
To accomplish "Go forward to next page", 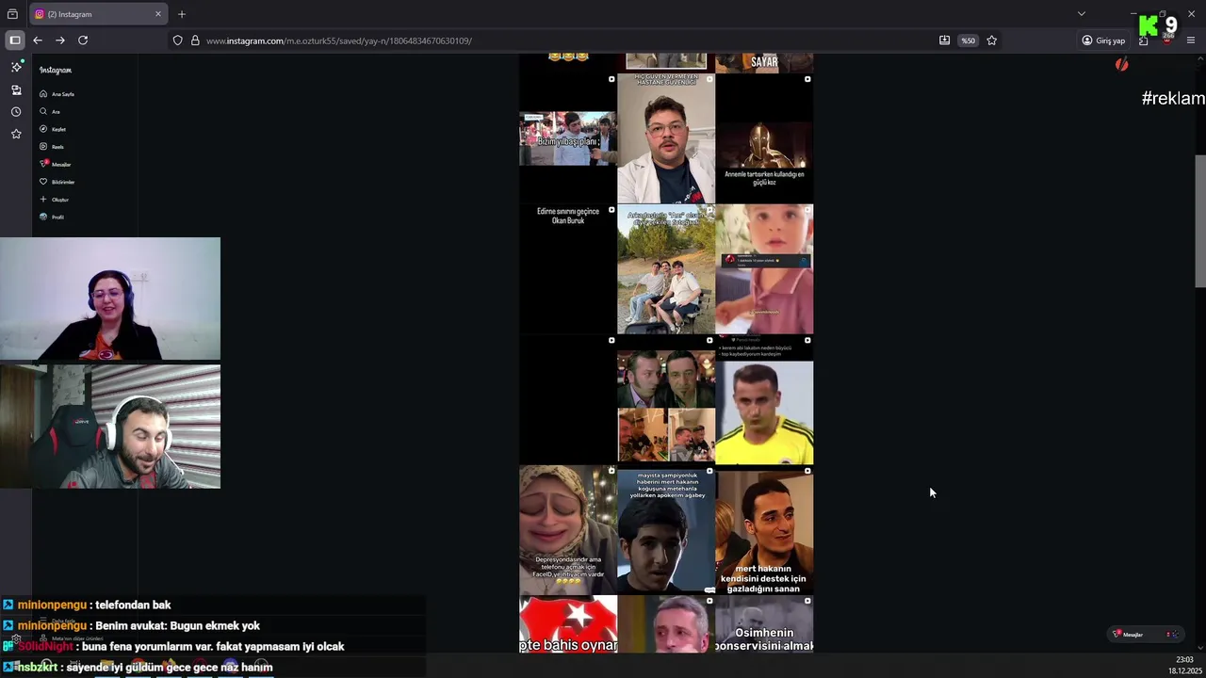I will [x=60, y=40].
